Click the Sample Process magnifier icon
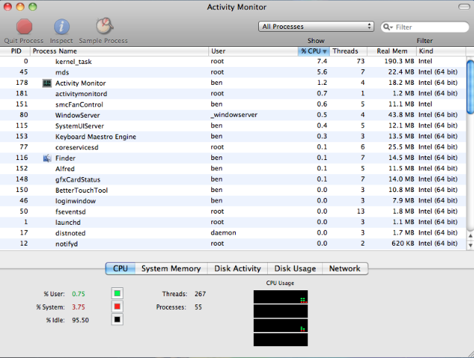 [x=105, y=26]
